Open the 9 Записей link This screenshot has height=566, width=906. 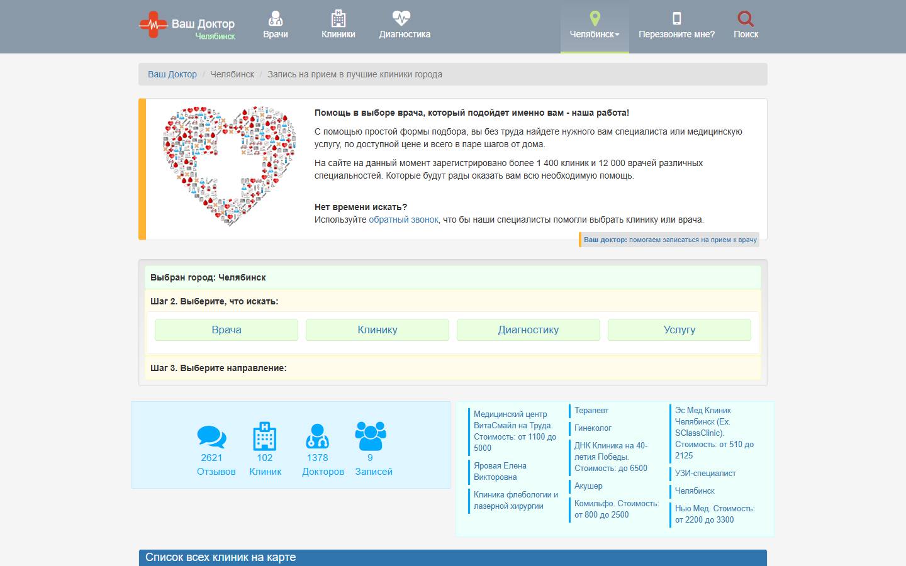pyautogui.click(x=374, y=465)
